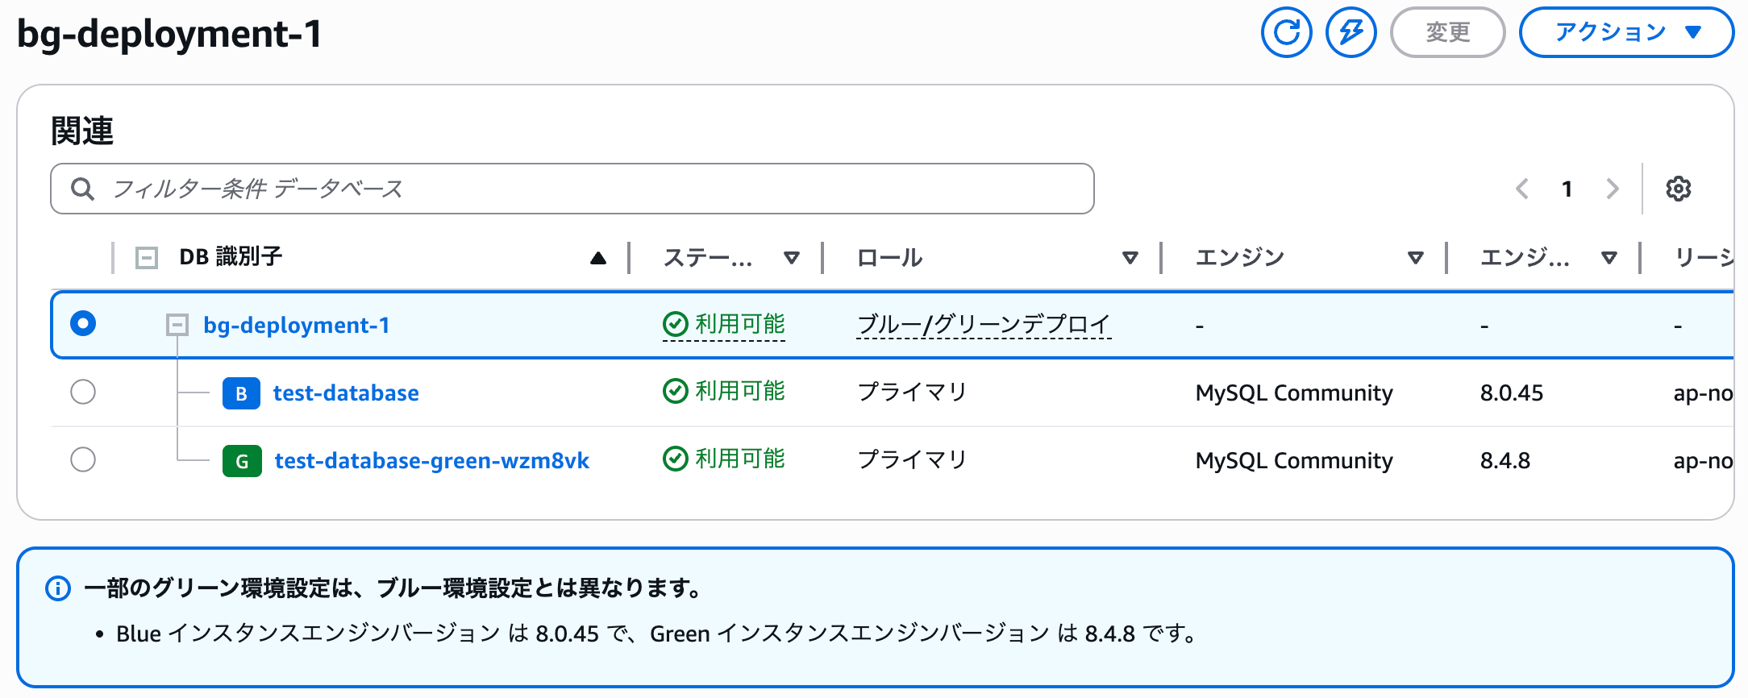This screenshot has width=1748, height=698.
Task: Go to previous page chevron
Action: 1522,189
